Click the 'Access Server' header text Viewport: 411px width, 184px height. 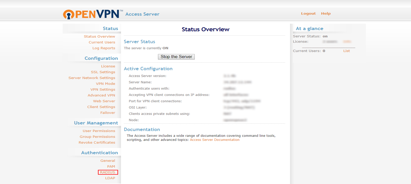point(142,14)
